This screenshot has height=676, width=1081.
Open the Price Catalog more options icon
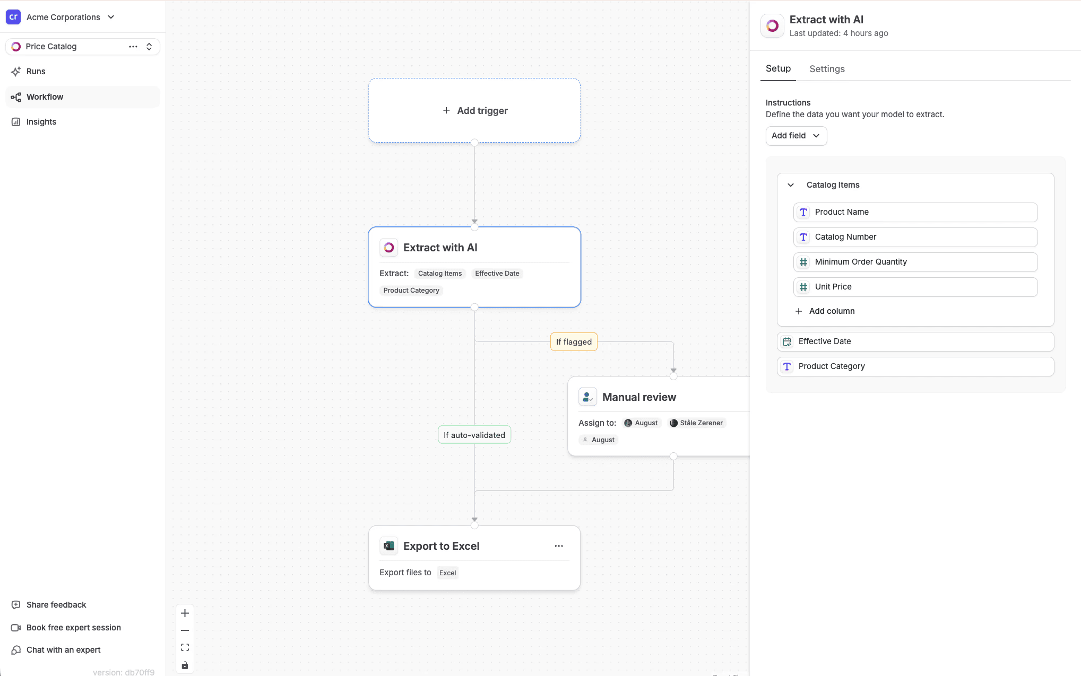point(133,47)
